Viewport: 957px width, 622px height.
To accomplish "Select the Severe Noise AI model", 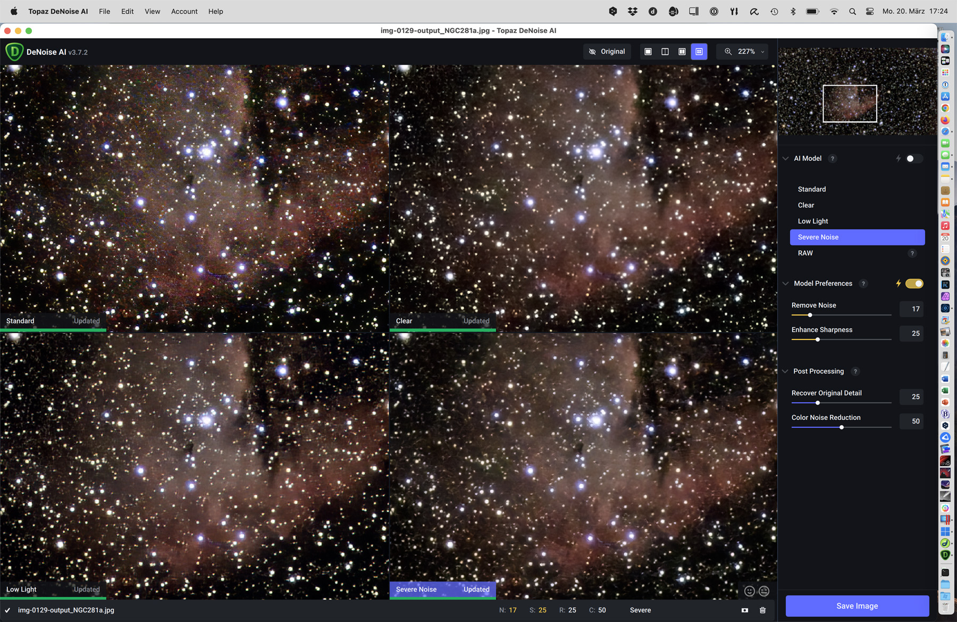I will point(857,237).
